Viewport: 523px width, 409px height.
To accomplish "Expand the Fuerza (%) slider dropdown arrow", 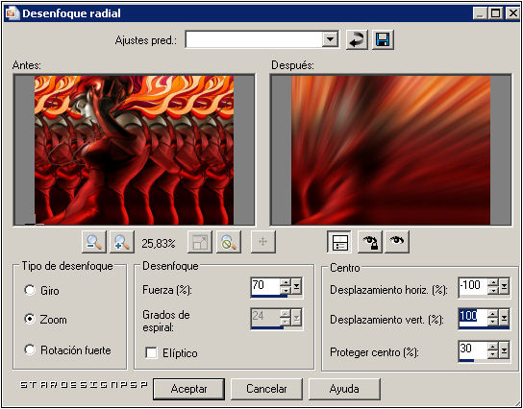I will click(297, 286).
